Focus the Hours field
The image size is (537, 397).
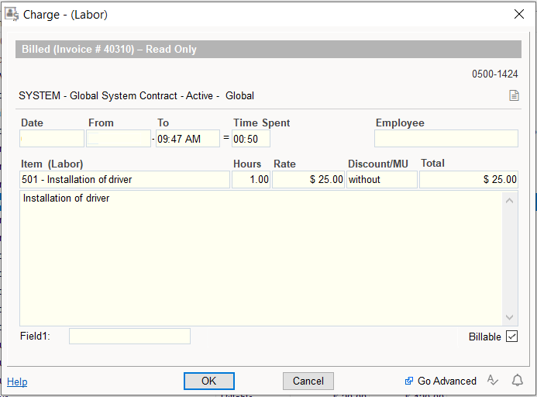(251, 180)
